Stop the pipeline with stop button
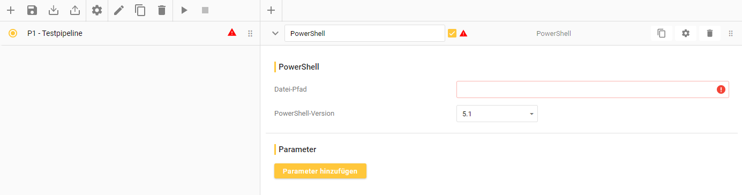The image size is (742, 195). [x=205, y=10]
